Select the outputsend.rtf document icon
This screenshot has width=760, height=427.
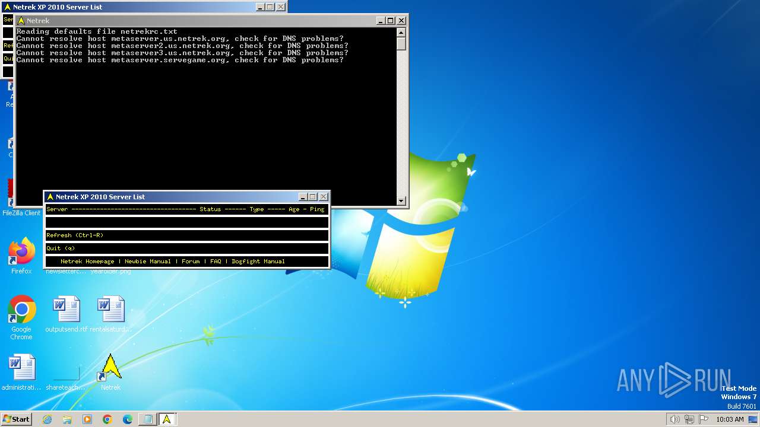point(66,314)
